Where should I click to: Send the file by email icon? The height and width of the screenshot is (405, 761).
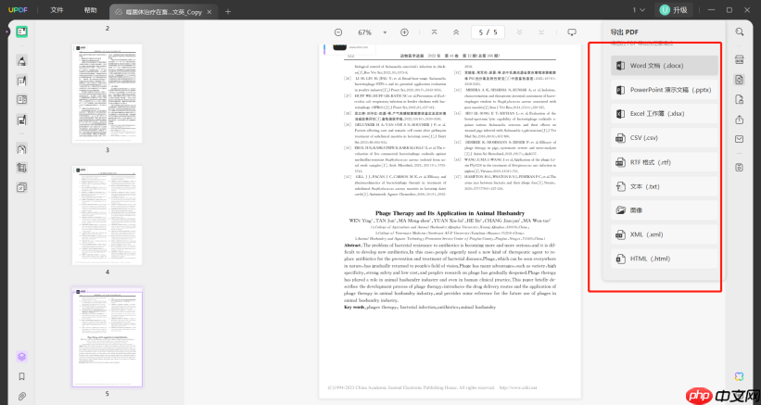pyautogui.click(x=739, y=139)
